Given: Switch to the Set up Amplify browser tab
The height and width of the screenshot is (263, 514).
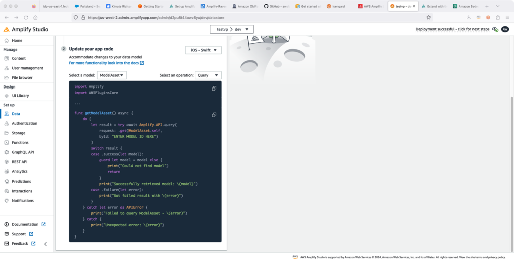Looking at the screenshot, I should pyautogui.click(x=182, y=6).
